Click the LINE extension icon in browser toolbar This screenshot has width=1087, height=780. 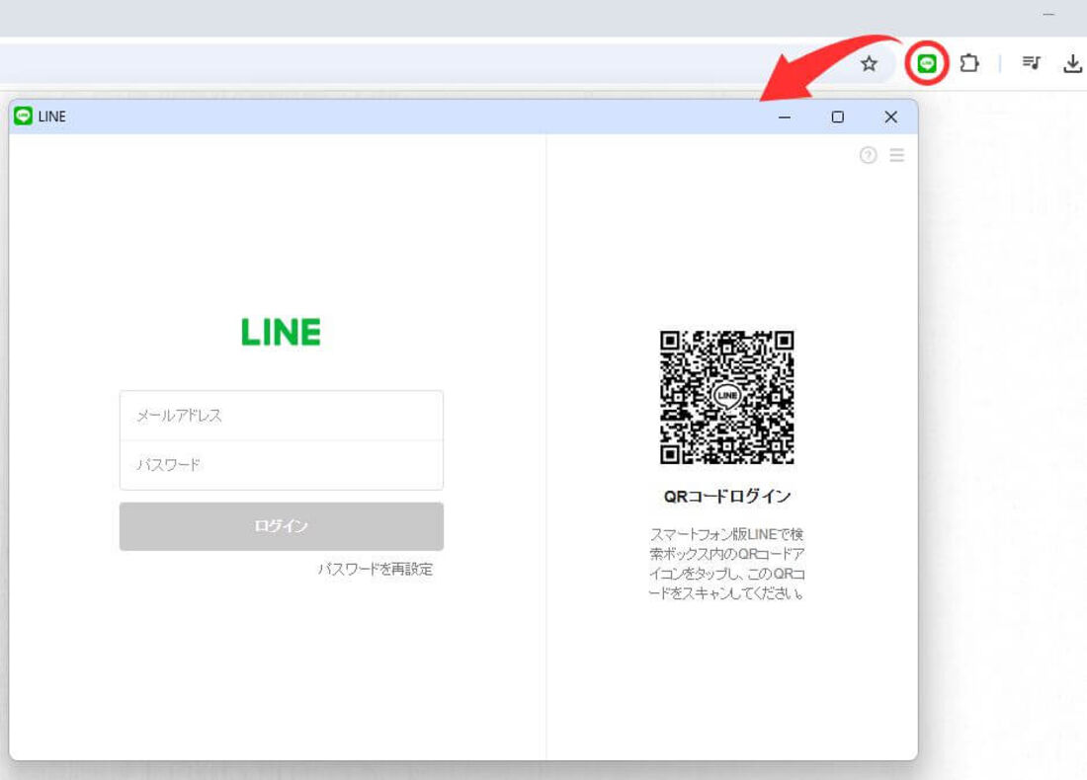pos(927,64)
